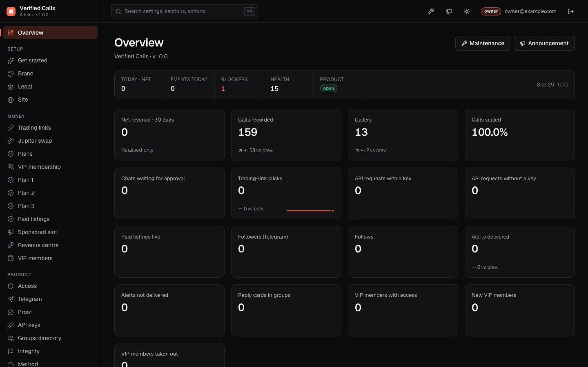Click the Trading-link clicks sparkline chart

pos(310,210)
